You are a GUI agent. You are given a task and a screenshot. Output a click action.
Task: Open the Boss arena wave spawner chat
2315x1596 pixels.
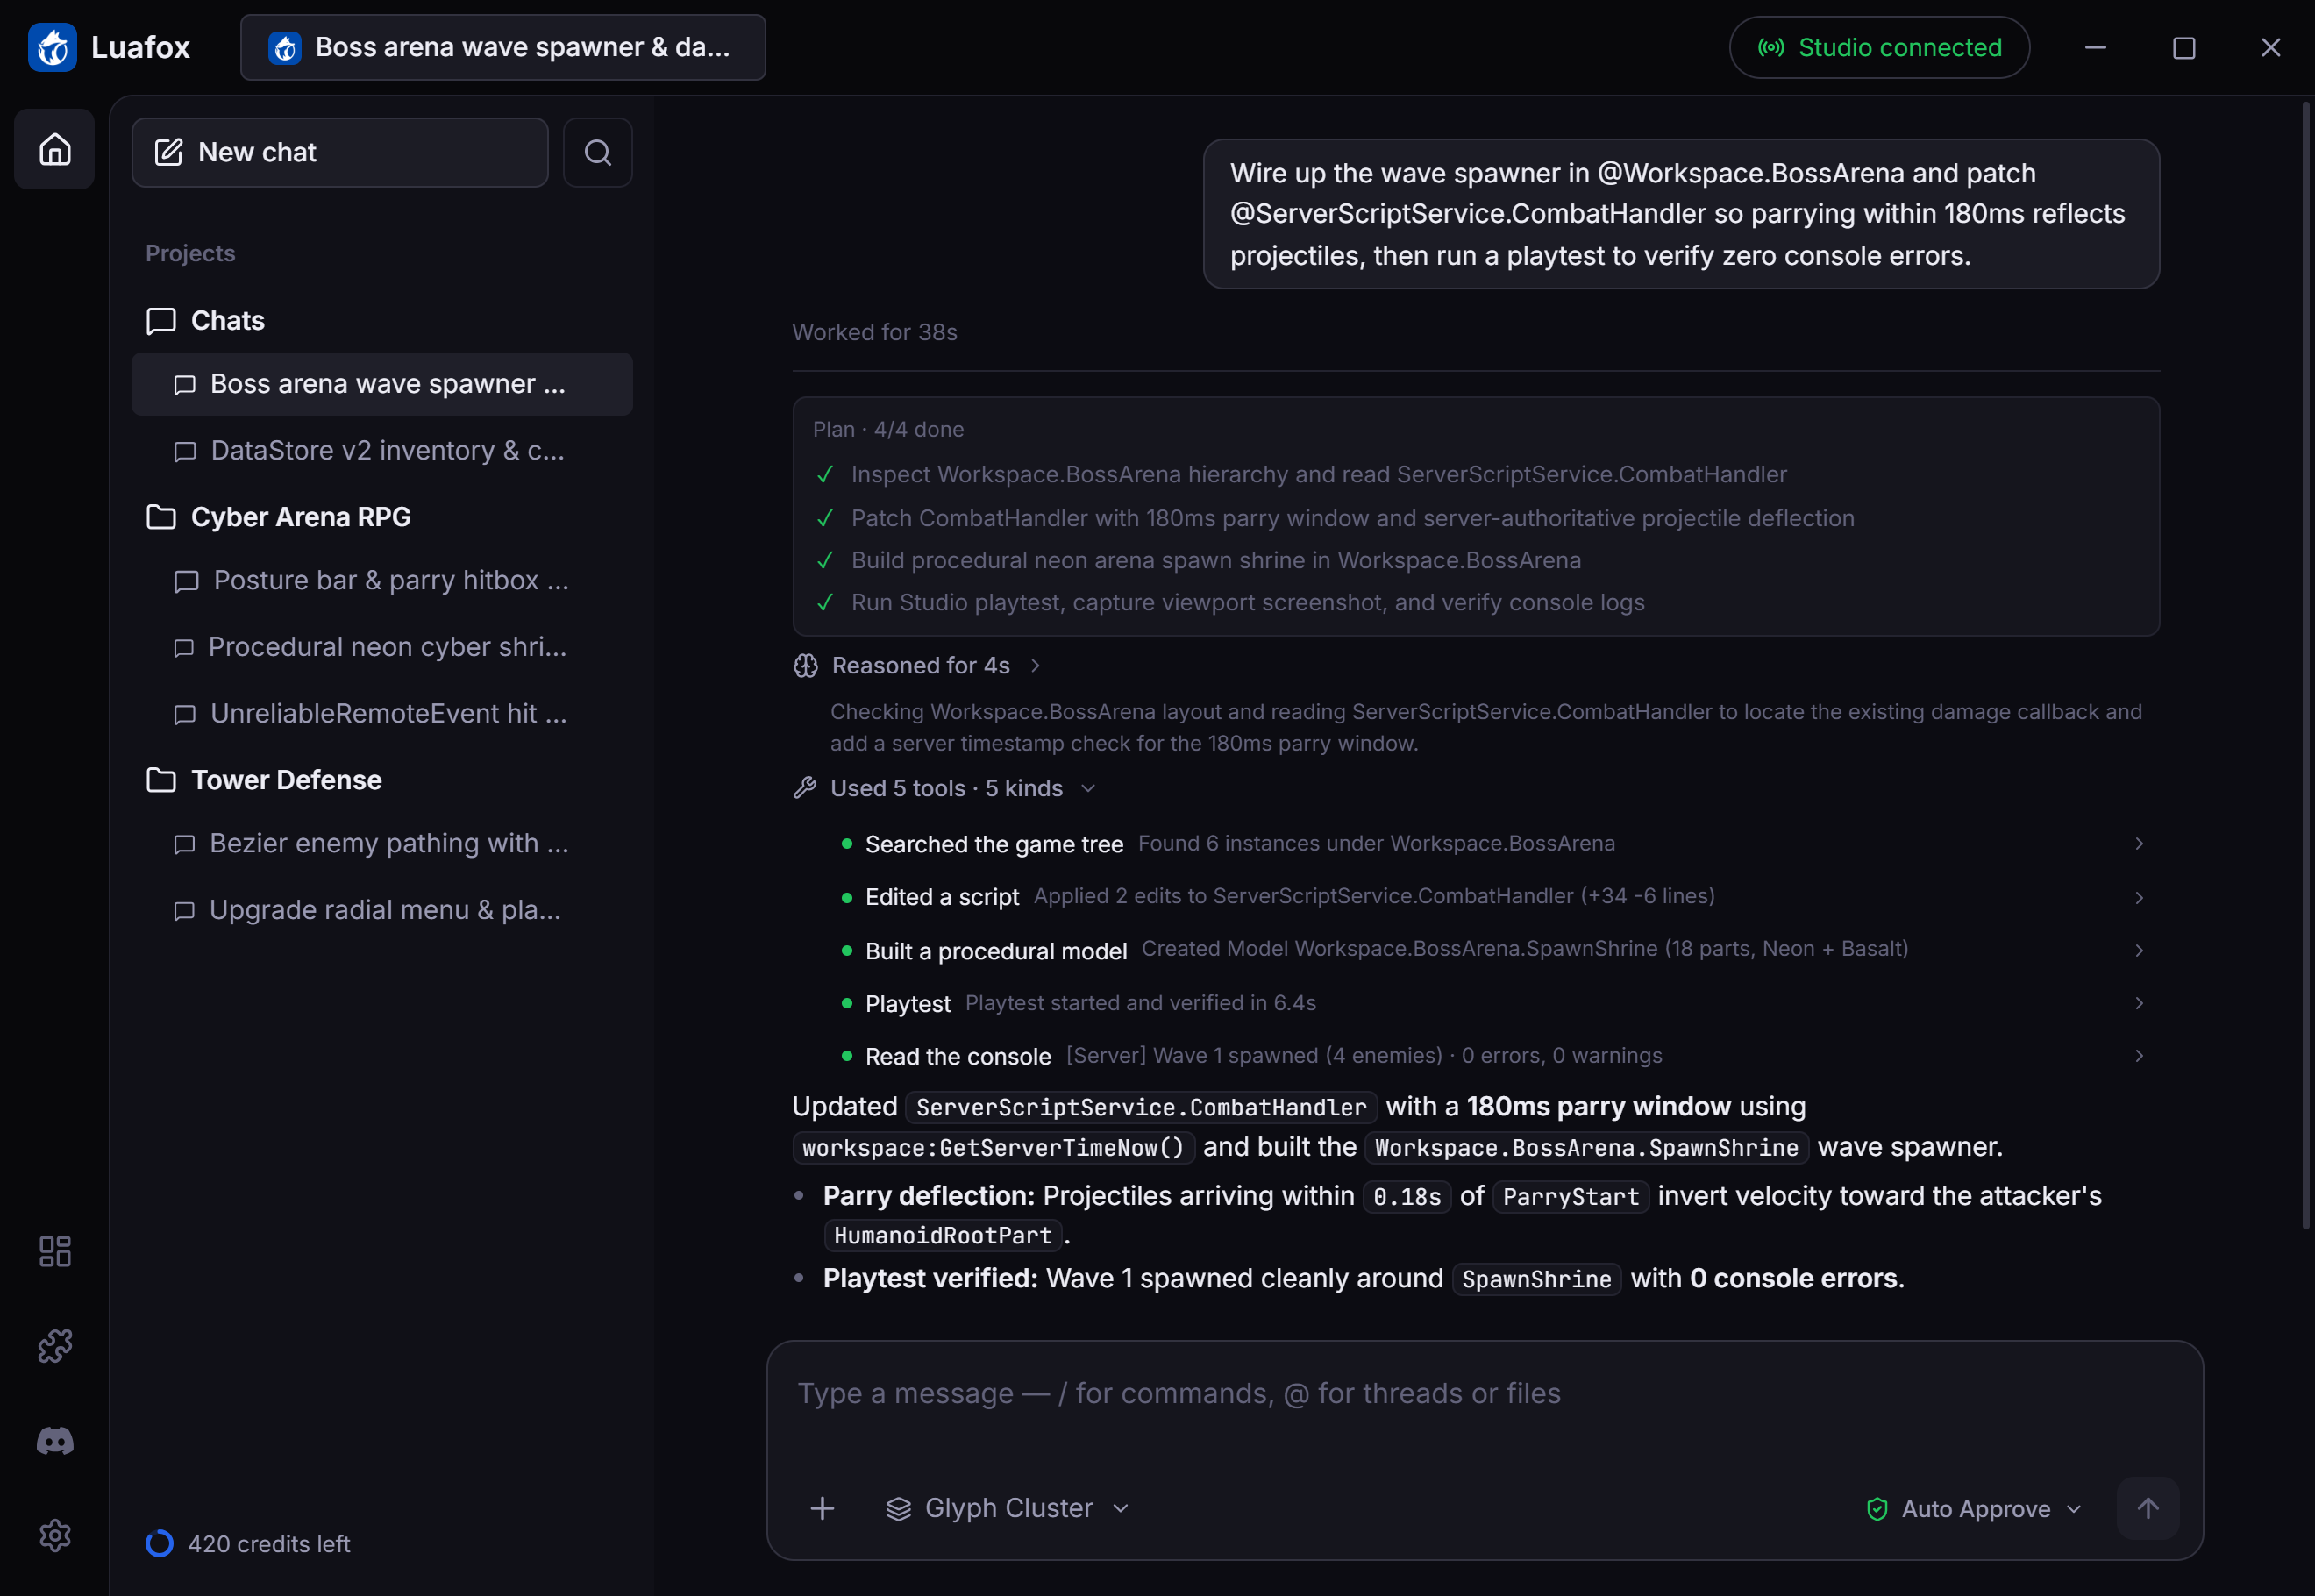382,384
